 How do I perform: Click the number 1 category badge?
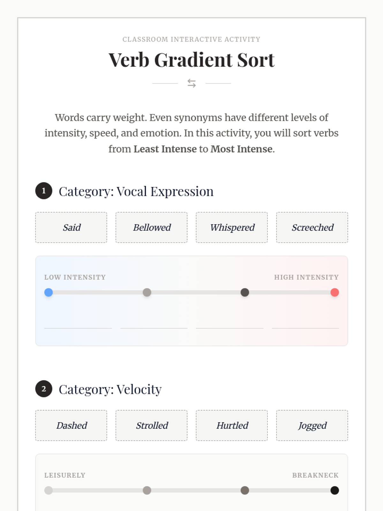(44, 191)
